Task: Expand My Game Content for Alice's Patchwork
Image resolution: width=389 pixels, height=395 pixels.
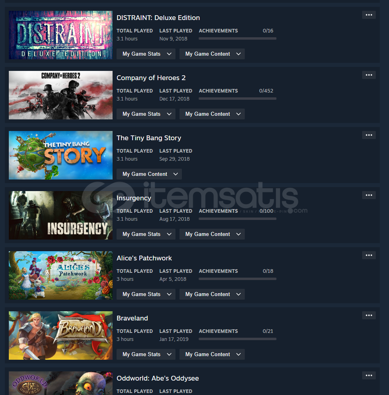Action: coord(212,294)
